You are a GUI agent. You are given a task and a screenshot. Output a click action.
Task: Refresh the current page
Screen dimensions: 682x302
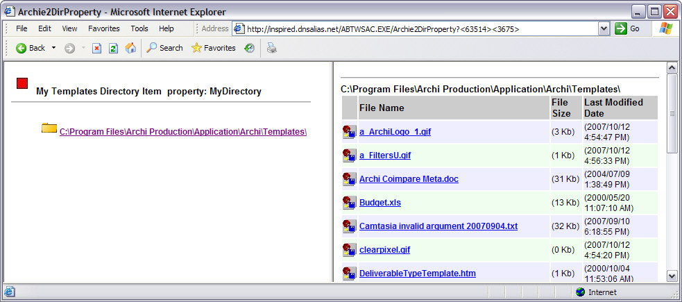(113, 48)
